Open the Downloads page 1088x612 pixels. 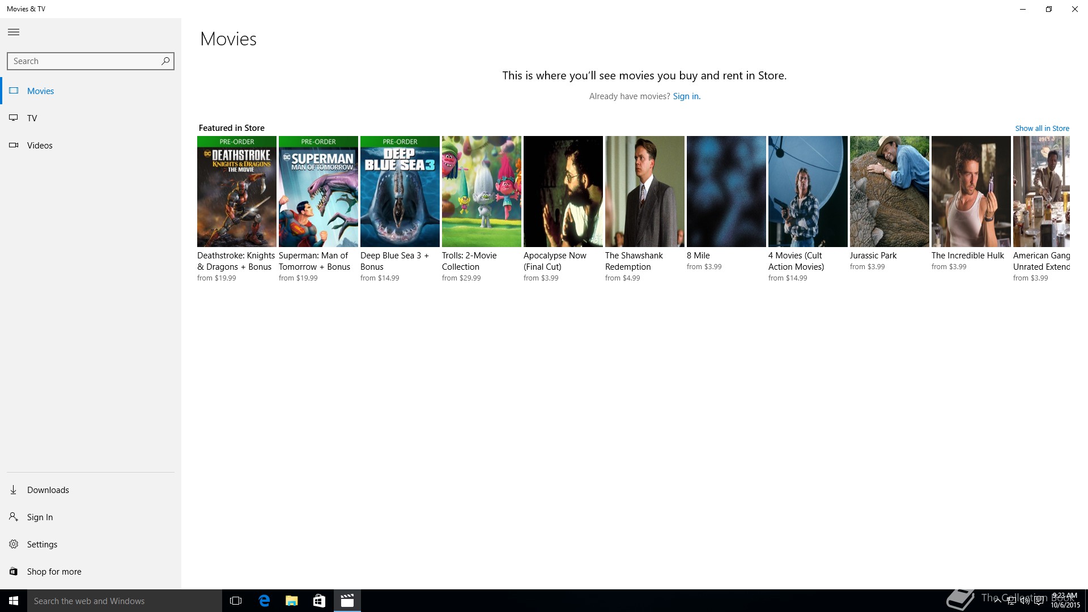pos(91,490)
